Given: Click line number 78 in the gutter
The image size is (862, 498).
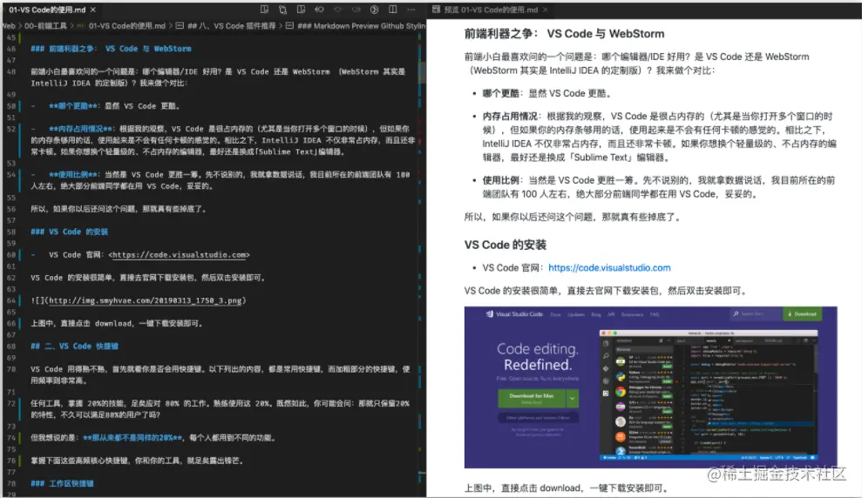Looking at the screenshot, I should [11, 484].
